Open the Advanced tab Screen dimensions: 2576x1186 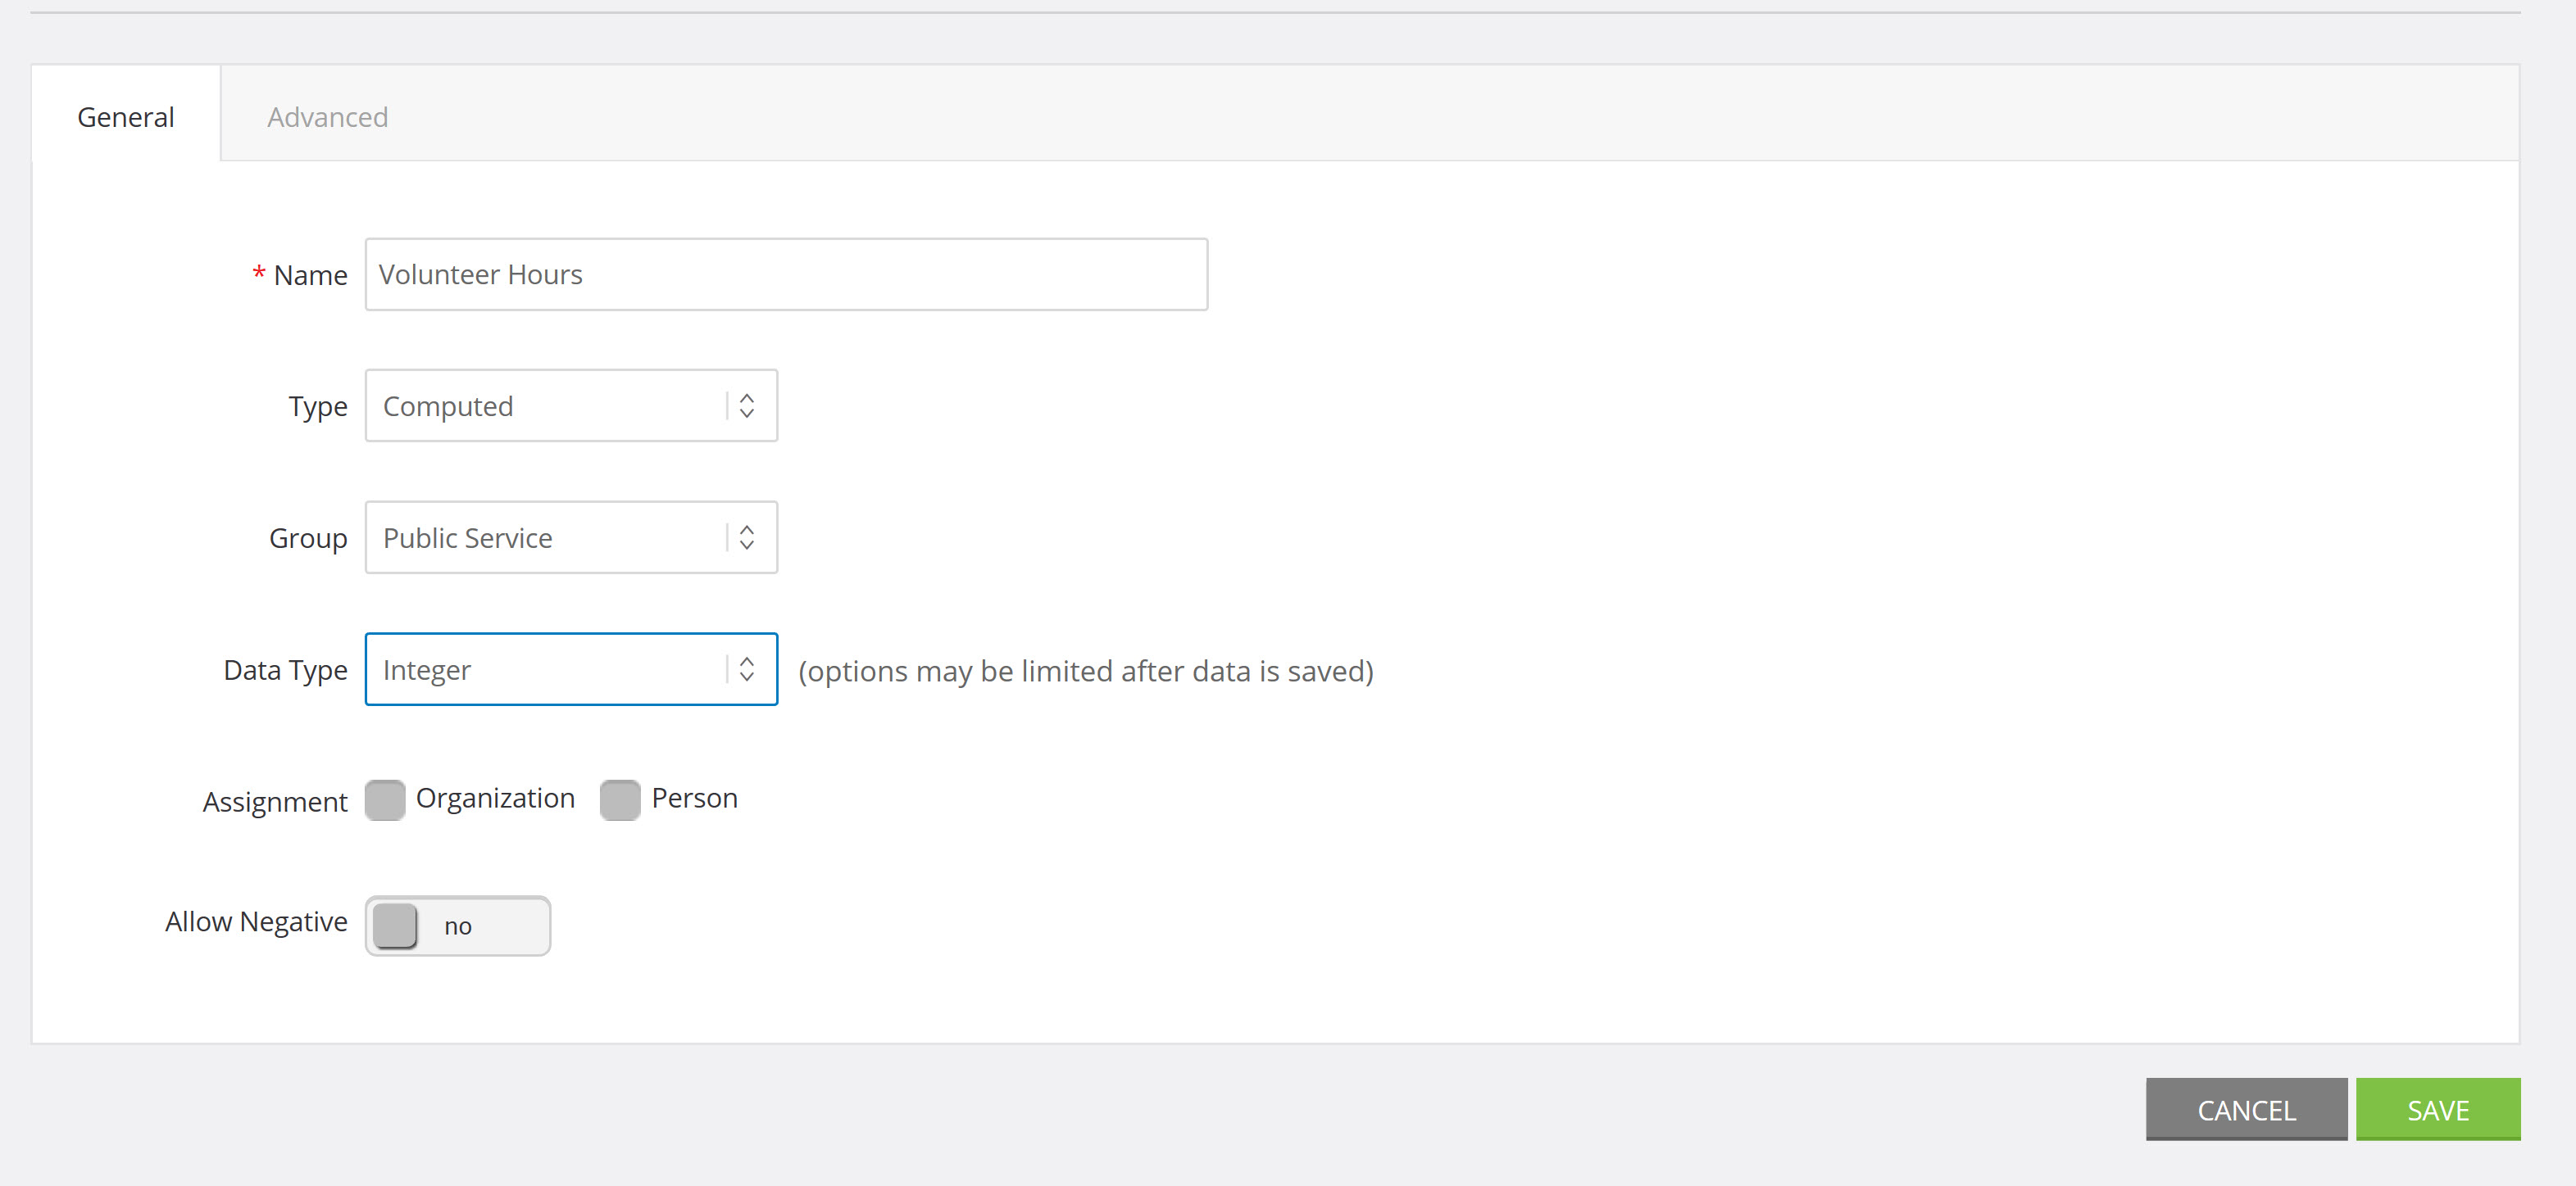point(327,117)
